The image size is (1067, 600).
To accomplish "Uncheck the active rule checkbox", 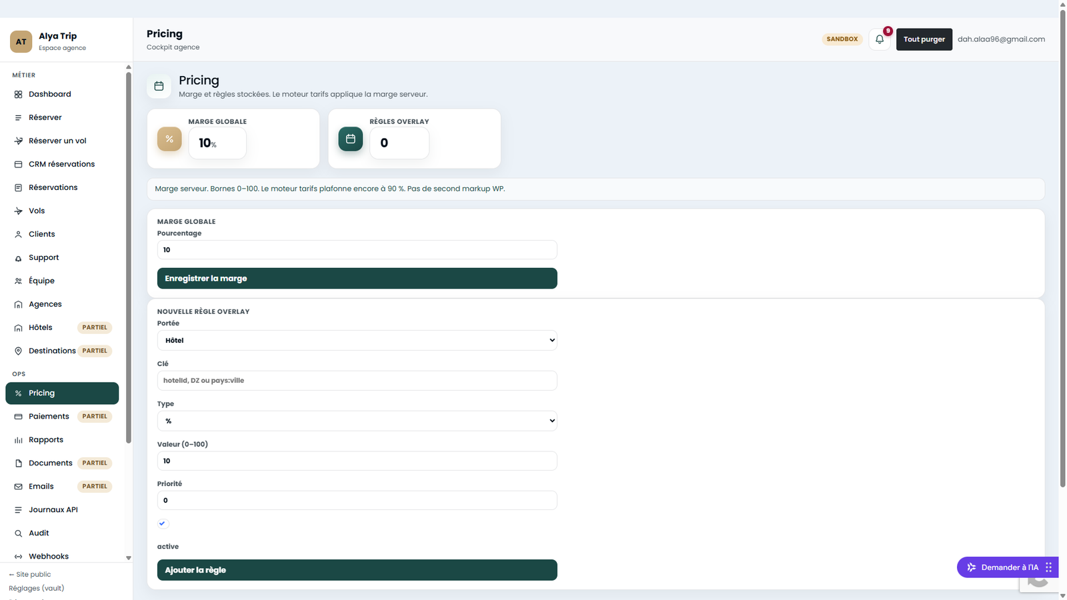I will click(x=163, y=523).
